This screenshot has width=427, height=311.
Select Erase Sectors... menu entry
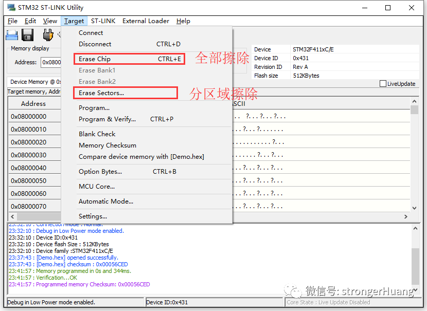[x=147, y=93]
